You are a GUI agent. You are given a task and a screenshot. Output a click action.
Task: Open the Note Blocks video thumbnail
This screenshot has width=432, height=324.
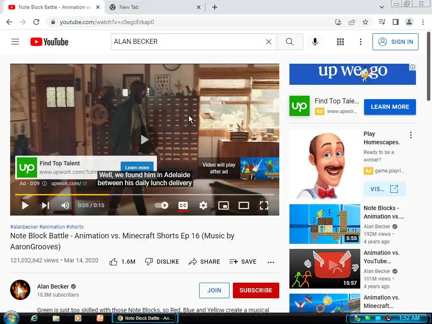click(x=324, y=224)
